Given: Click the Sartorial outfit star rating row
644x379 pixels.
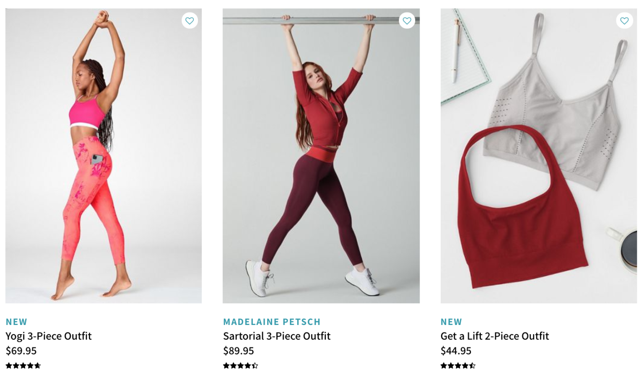Looking at the screenshot, I should [241, 366].
